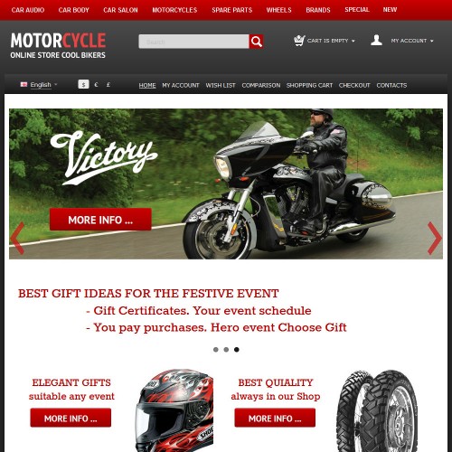Open the English language dropdown

43,85
